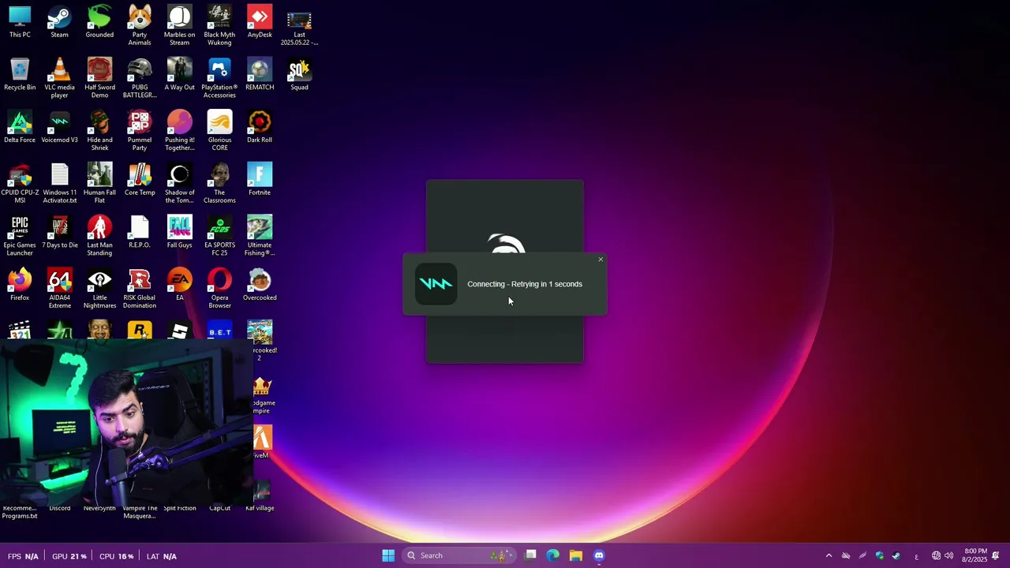Launch the REMATCH game icon
Image resolution: width=1010 pixels, height=568 pixels.
click(x=260, y=74)
